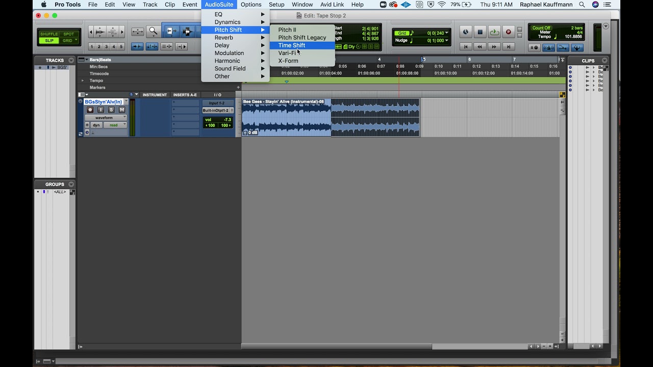Click the Rewind transport button

(480, 46)
